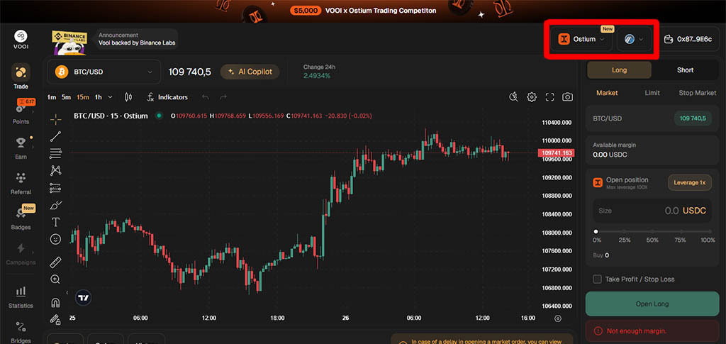The height and width of the screenshot is (344, 726).
Task: Select the Limit order tab
Action: (x=652, y=93)
